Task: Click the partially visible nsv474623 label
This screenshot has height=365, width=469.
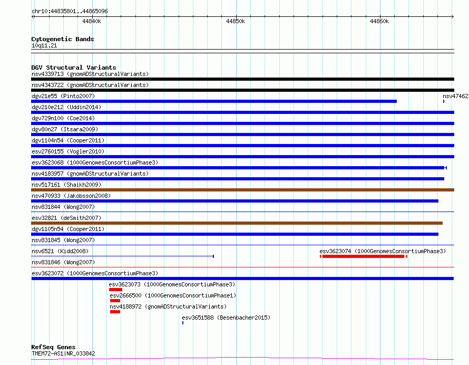Action: [456, 96]
